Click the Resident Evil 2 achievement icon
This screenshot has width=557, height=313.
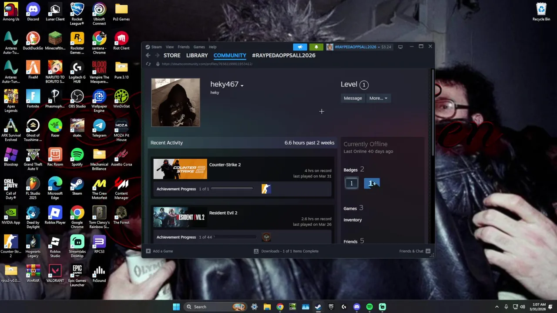point(266,237)
